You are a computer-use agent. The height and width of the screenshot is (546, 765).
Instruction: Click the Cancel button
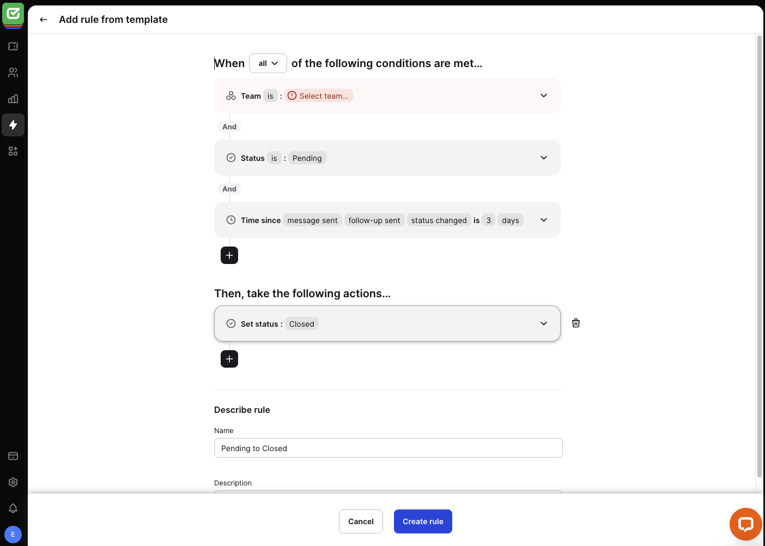pyautogui.click(x=361, y=521)
